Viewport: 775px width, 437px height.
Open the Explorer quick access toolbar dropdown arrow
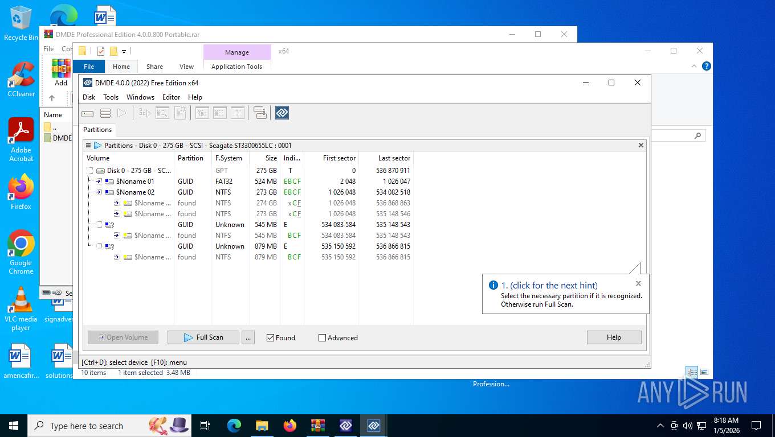(124, 51)
